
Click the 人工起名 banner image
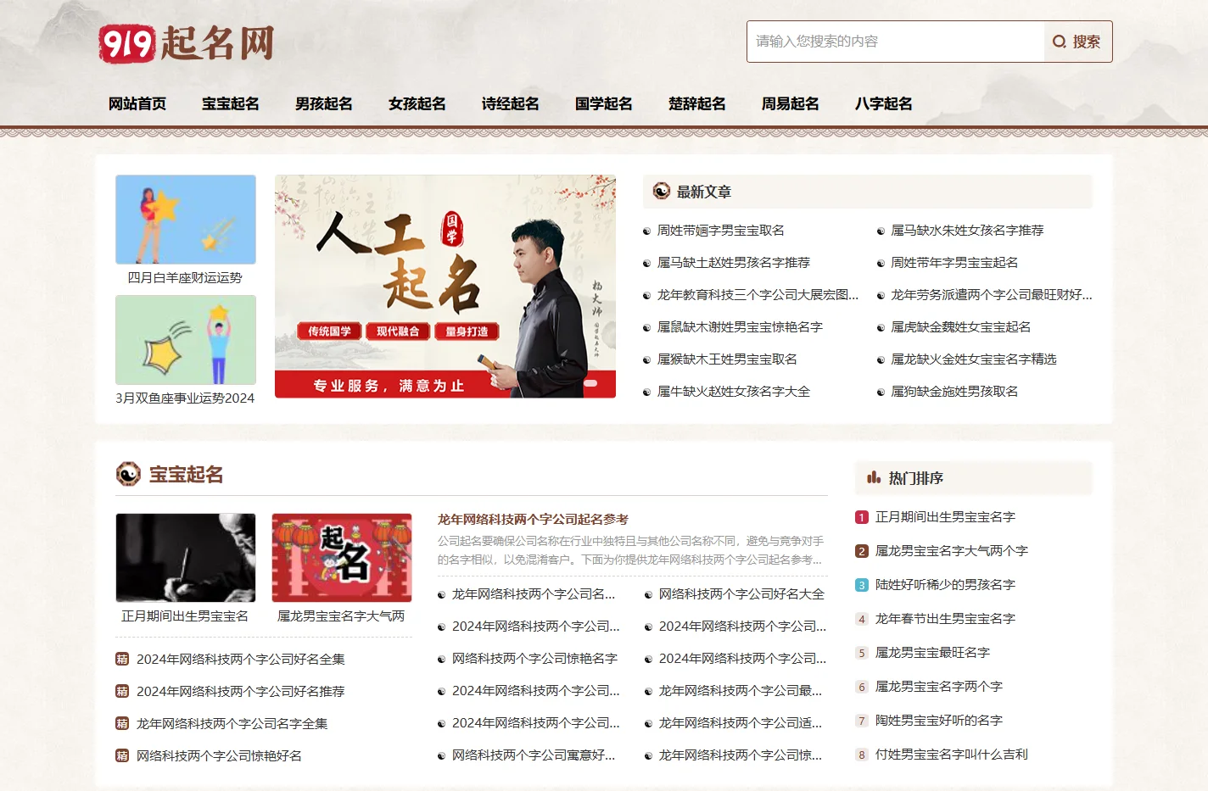pos(445,287)
